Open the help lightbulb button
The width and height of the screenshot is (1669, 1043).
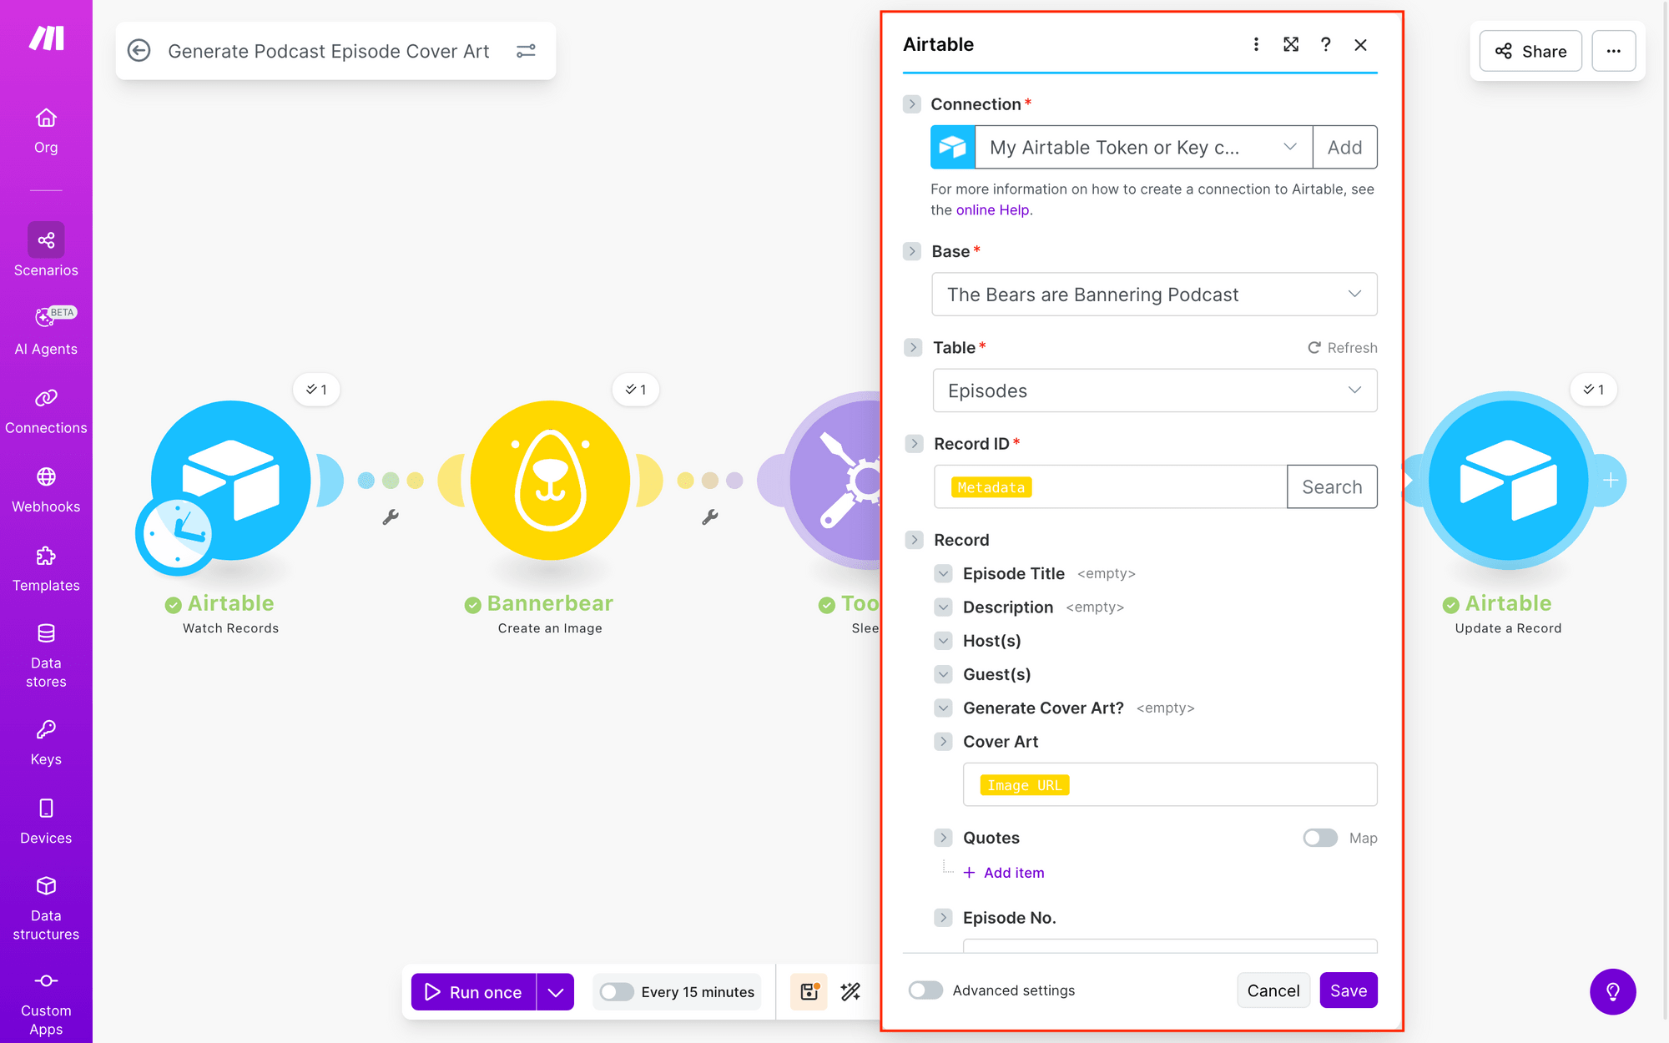coord(1612,991)
